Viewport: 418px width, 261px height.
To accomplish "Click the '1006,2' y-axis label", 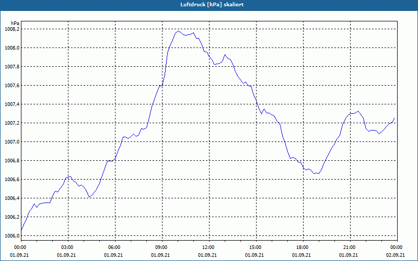I will point(12,217).
